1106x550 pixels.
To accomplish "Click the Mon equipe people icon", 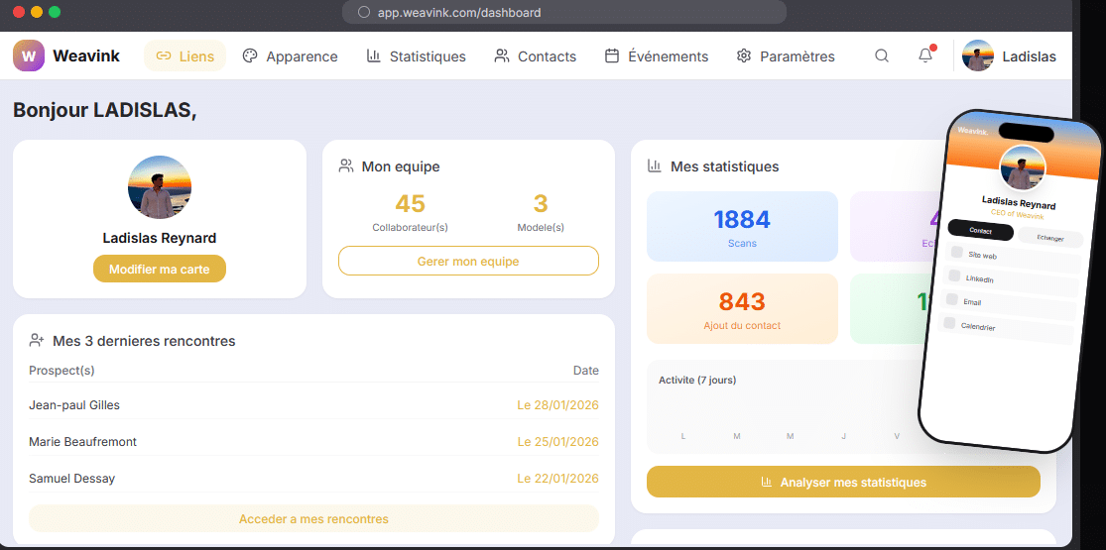I will 345,166.
